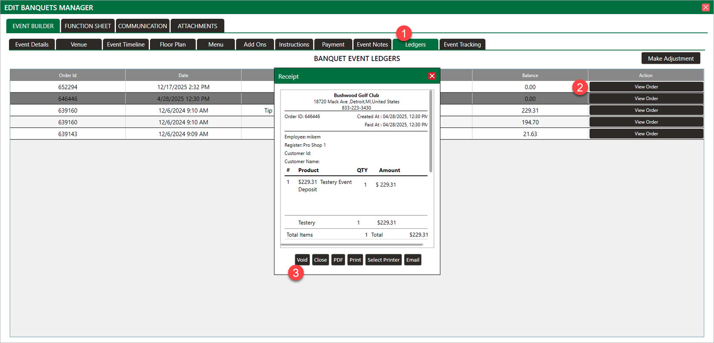Click date cell 12/17/2025 2:32 PM
This screenshot has height=343, width=714.
point(183,87)
